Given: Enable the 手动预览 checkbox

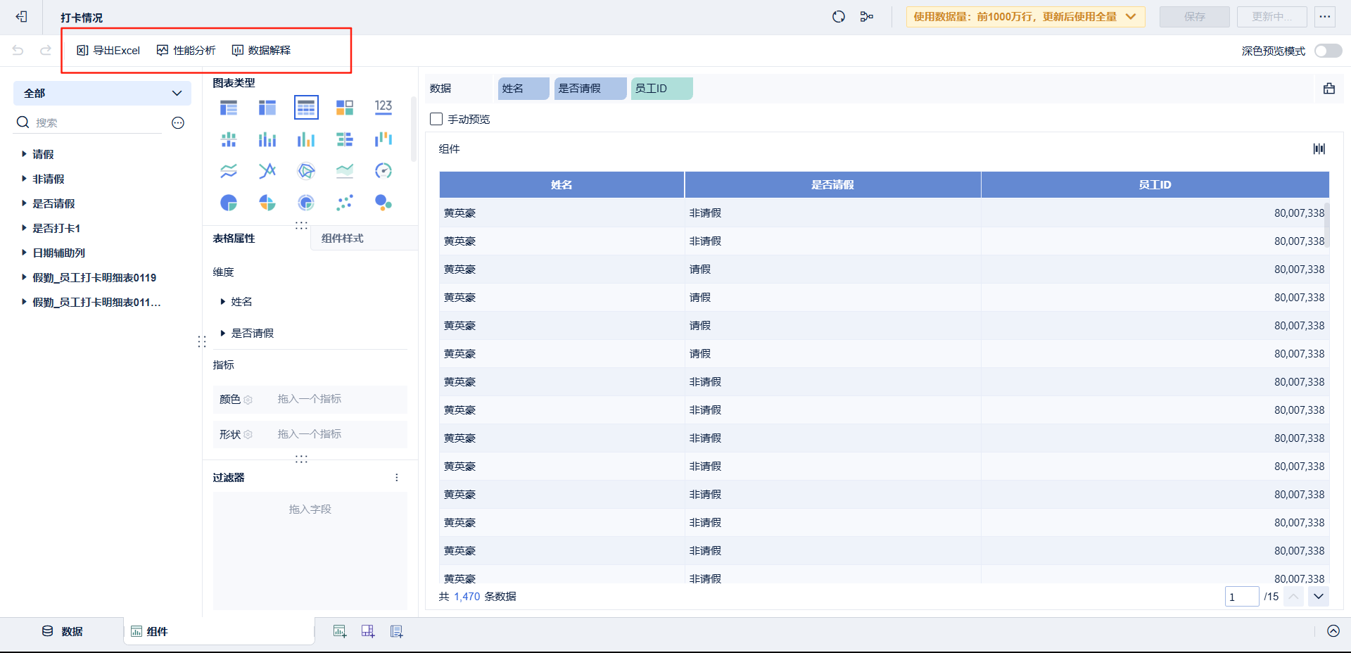Looking at the screenshot, I should [436, 120].
